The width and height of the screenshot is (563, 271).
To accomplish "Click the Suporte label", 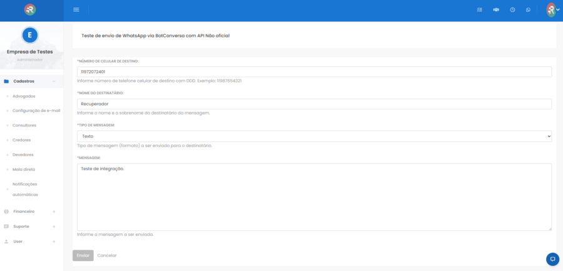I will 21,227.
